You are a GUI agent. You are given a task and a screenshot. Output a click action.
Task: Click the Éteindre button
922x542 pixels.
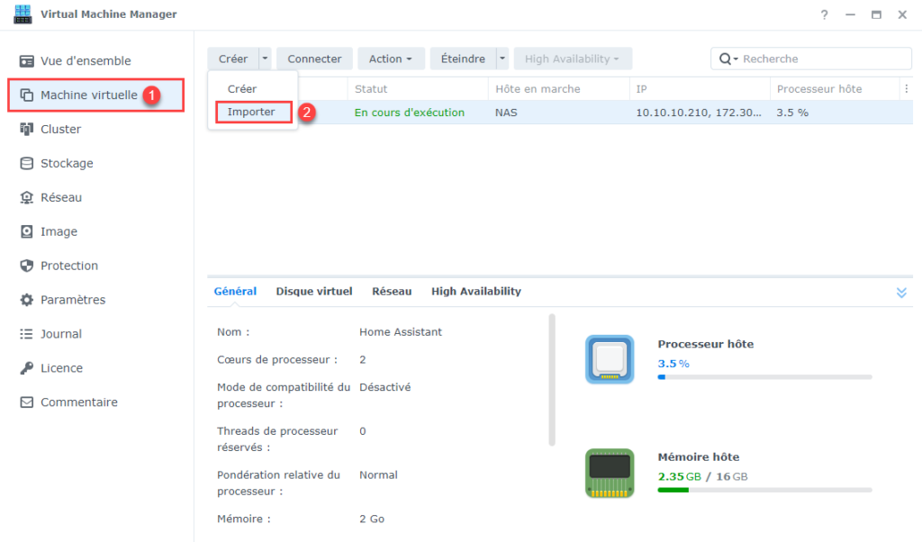pyautogui.click(x=464, y=59)
